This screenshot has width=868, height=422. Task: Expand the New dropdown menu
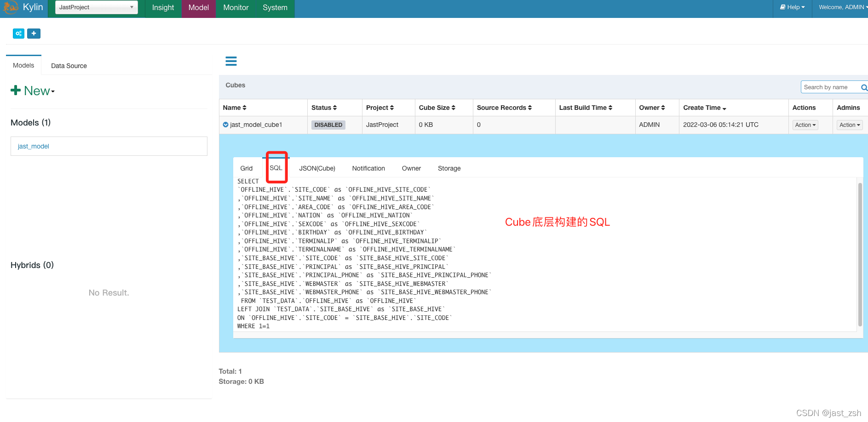pyautogui.click(x=39, y=91)
